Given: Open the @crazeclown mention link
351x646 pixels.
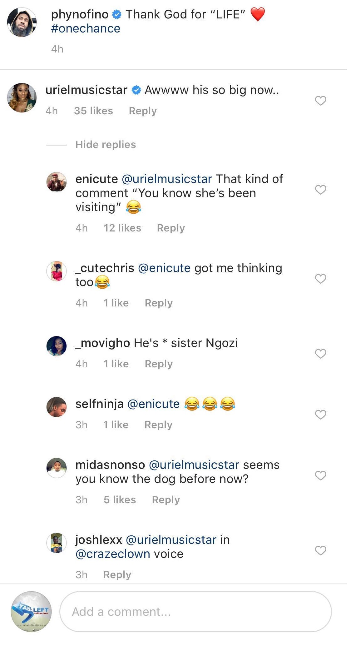Looking at the screenshot, I should 113,554.
